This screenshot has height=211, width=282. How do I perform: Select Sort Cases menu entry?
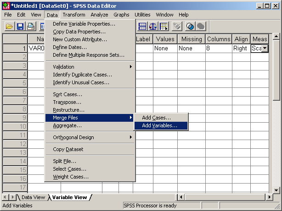point(90,94)
